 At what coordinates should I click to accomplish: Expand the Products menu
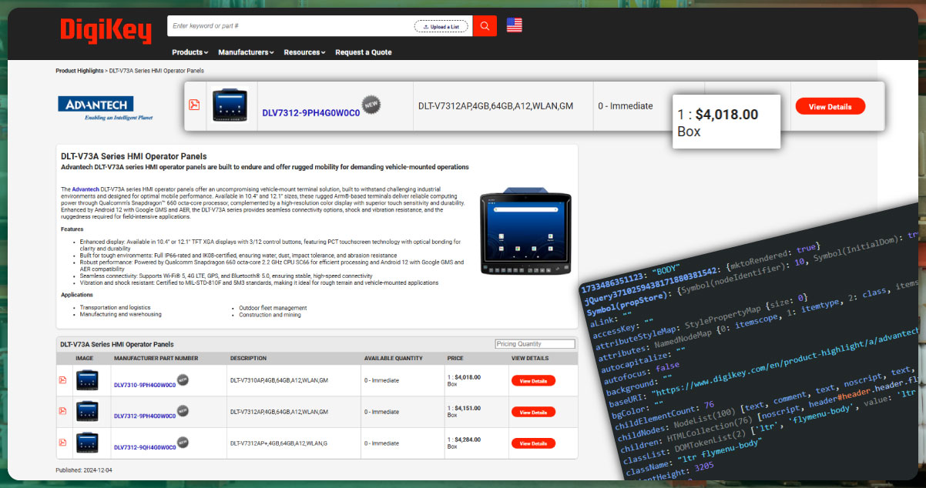tap(190, 52)
